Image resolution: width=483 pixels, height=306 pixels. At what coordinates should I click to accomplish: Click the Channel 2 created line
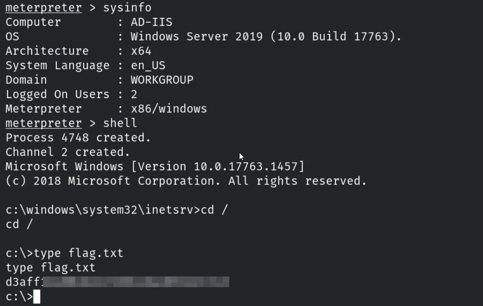coord(68,152)
